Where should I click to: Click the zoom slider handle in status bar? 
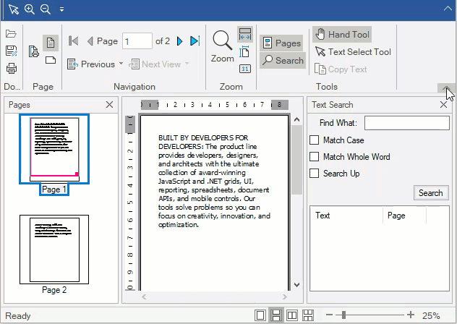[343, 315]
